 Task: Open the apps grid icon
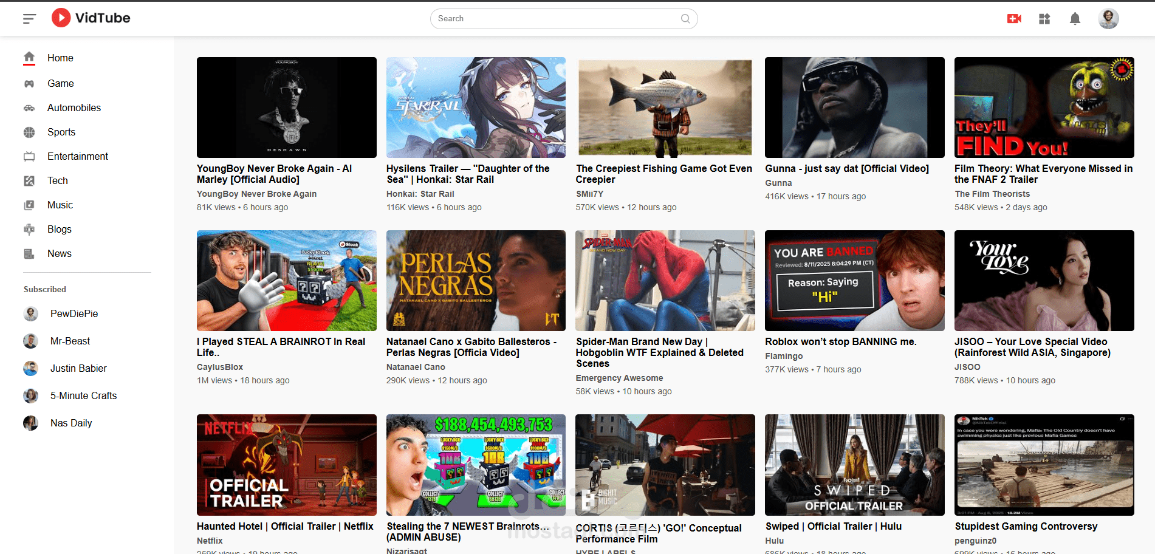coord(1044,19)
